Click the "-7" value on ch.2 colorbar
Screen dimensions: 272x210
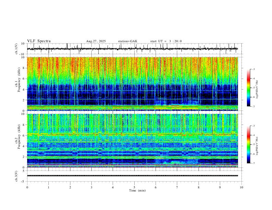(253, 163)
